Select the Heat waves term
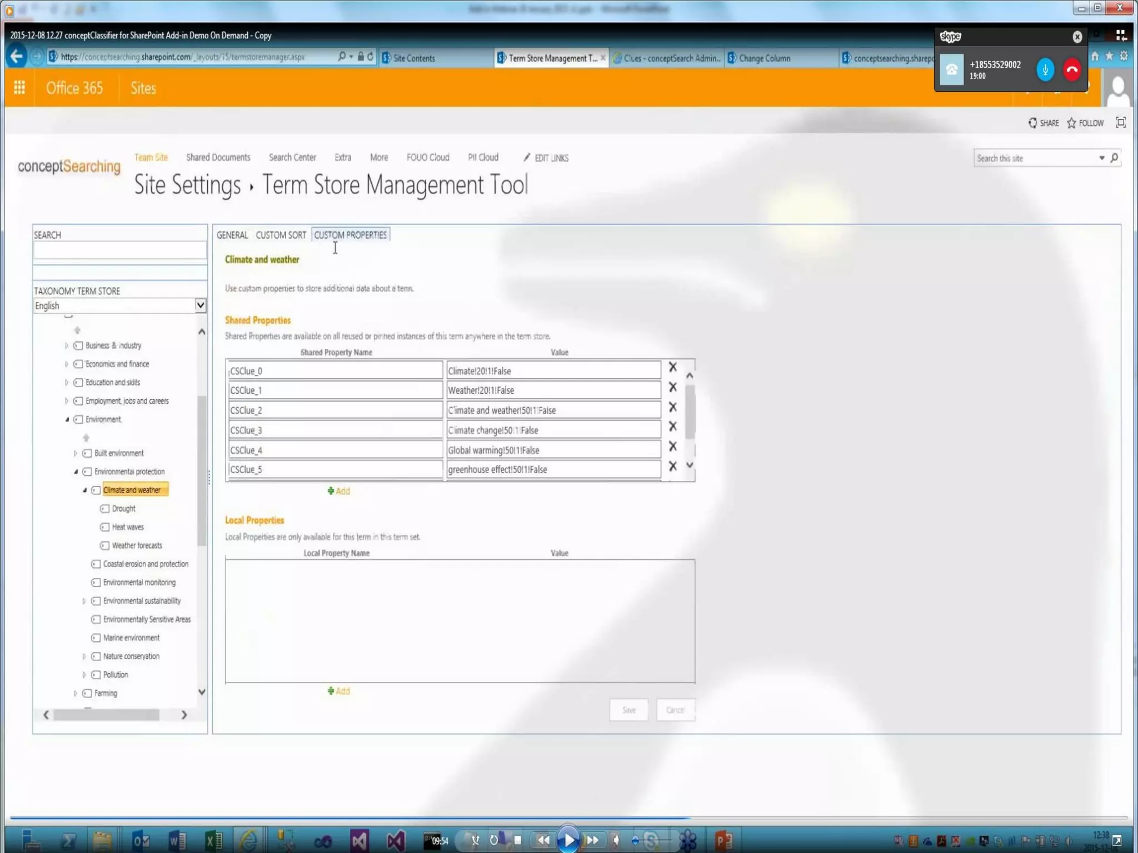The width and height of the screenshot is (1138, 853). pos(128,527)
